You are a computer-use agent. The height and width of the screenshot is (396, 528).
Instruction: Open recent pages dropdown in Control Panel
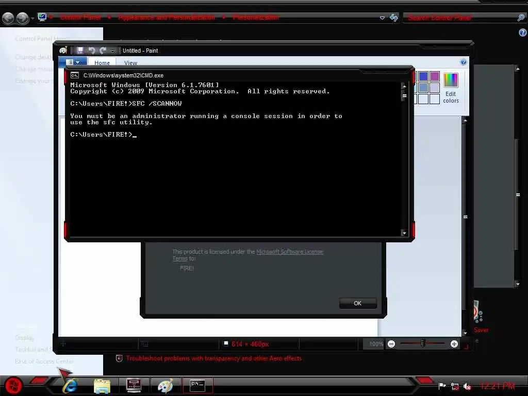[32, 18]
